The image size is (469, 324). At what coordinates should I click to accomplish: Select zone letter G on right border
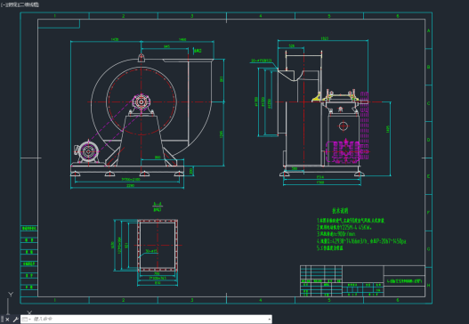click(429, 249)
